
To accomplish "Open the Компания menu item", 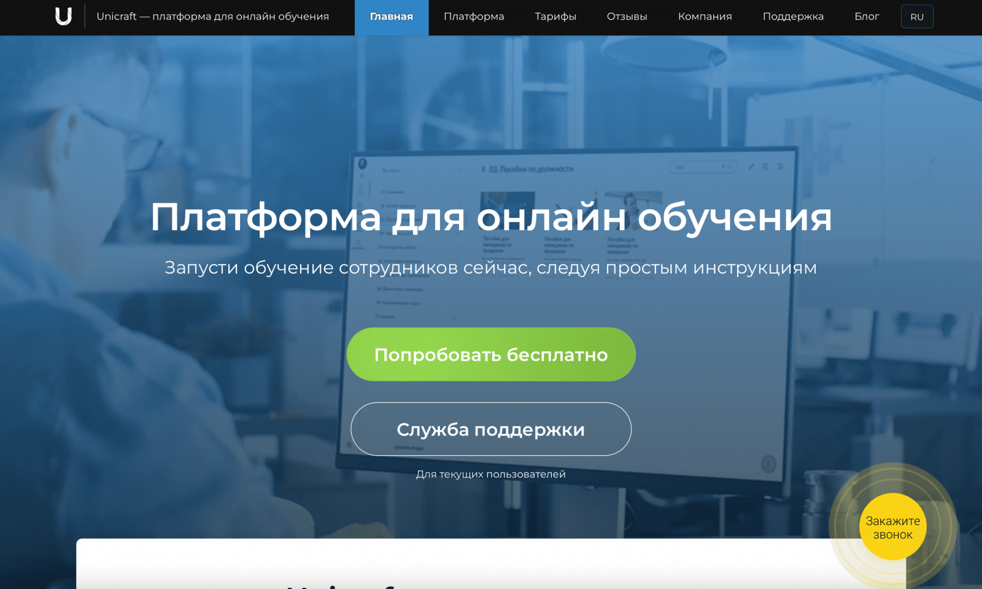I will point(705,17).
